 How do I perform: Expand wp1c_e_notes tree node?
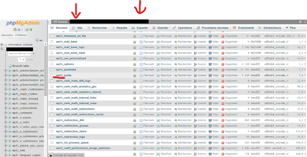(x=6, y=122)
